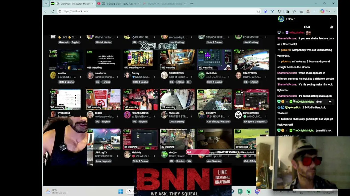Open skuf_tv channel avatar
This screenshot has width=350, height=196.
[164, 154]
